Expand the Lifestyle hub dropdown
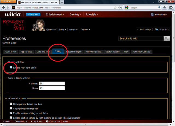 point(92,14)
